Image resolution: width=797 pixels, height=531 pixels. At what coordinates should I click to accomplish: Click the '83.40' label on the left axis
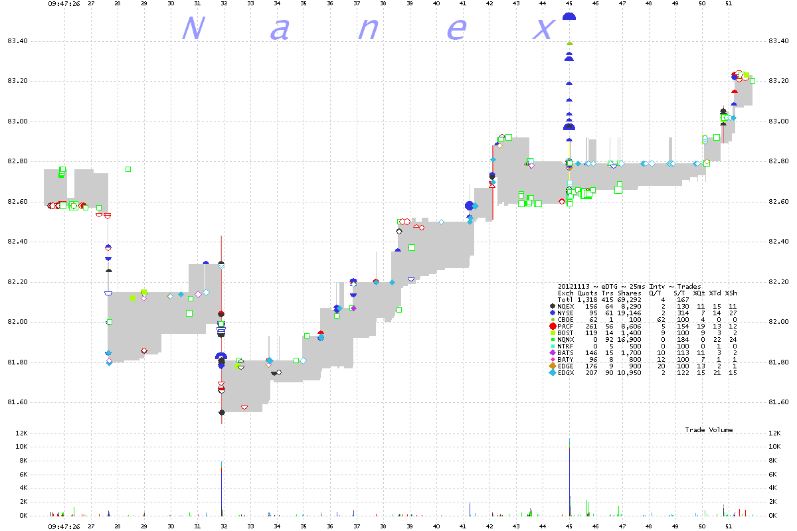[19, 41]
